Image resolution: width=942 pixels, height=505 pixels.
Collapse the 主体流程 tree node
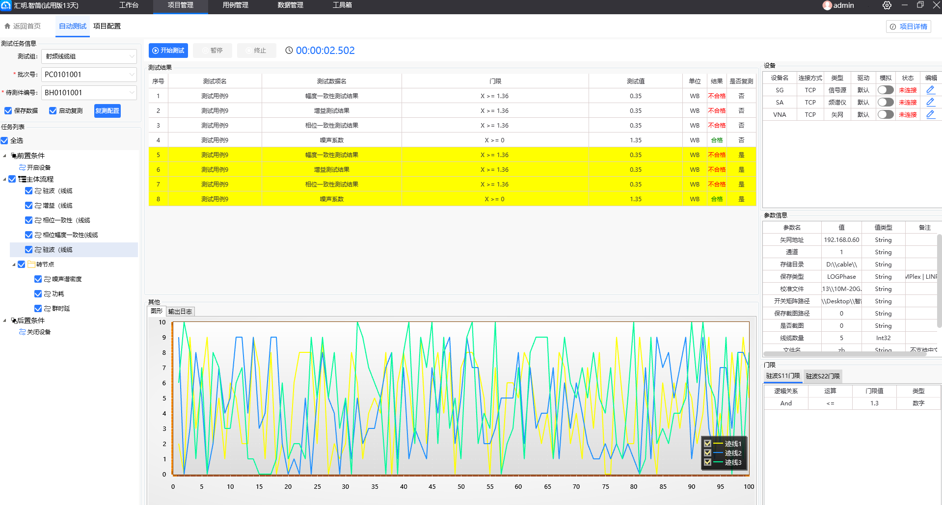[x=4, y=179]
